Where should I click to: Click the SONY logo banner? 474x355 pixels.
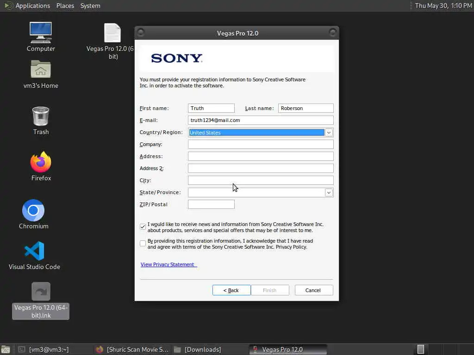[237, 58]
